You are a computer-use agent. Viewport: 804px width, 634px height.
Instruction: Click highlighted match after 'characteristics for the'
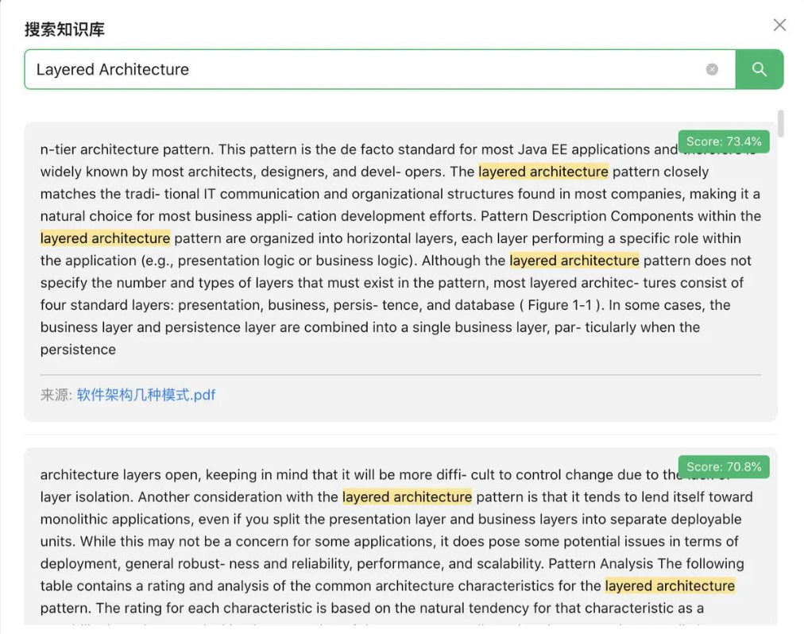[x=670, y=586]
